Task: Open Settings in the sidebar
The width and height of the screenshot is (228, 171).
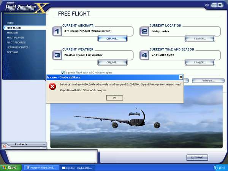Action: [13, 52]
